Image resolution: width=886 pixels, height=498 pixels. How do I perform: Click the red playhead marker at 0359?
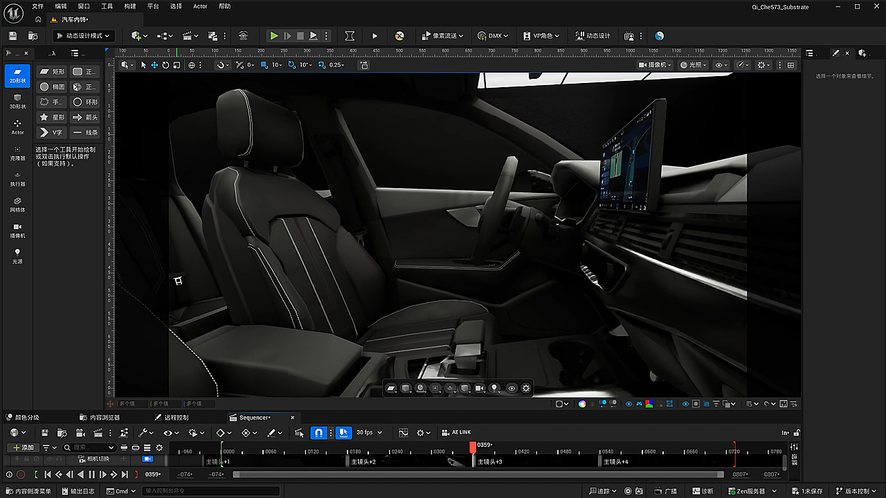[473, 448]
